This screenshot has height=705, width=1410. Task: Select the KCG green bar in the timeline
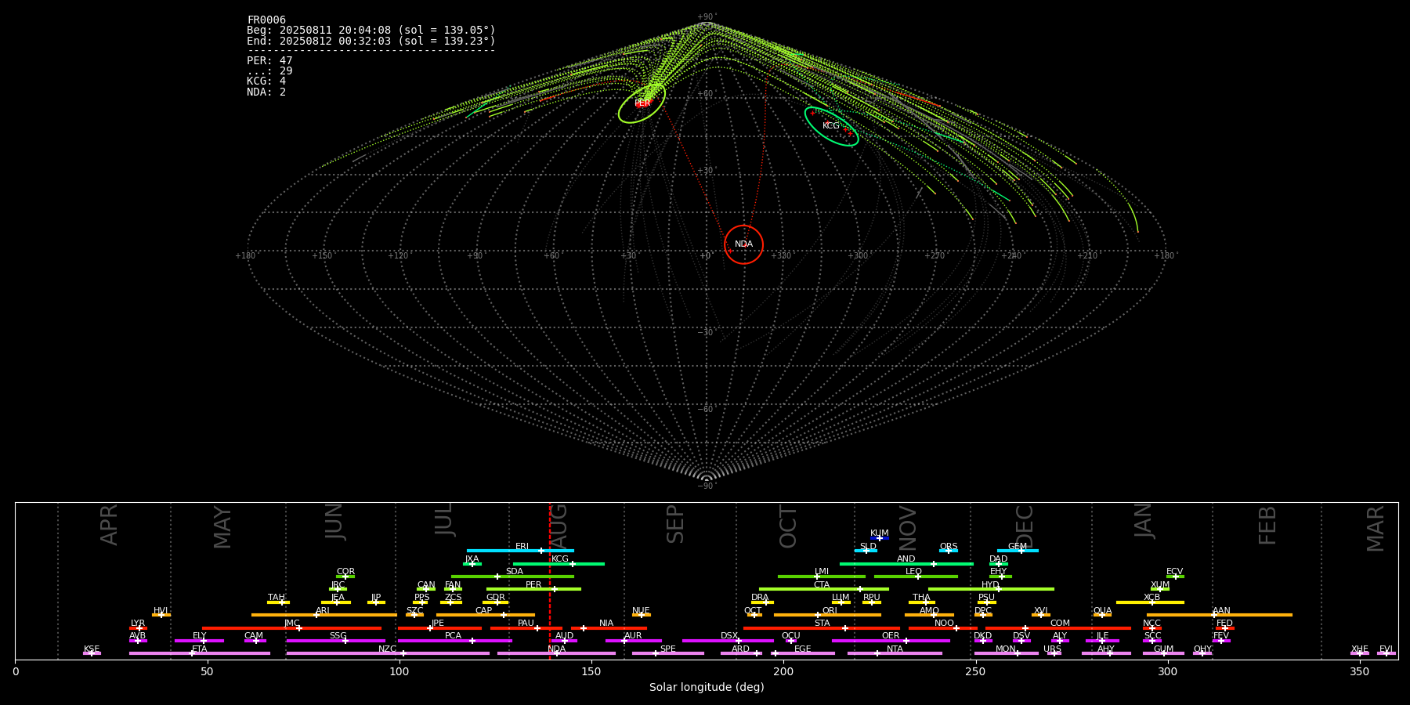coord(559,564)
